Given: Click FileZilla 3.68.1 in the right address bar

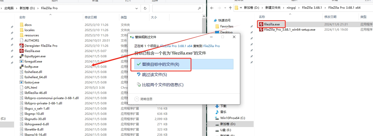Looking at the screenshot, I should 312,8.
